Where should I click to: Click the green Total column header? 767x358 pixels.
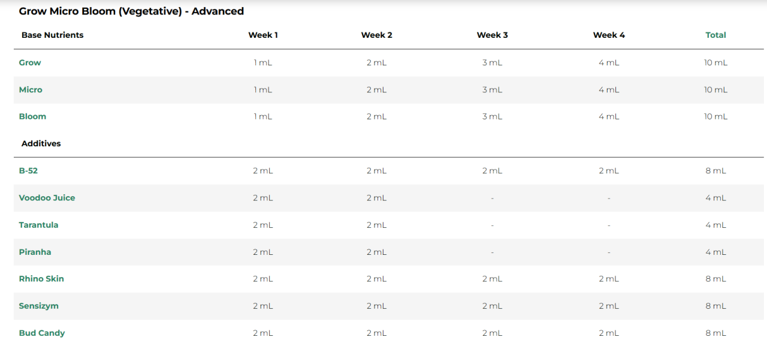click(x=715, y=35)
